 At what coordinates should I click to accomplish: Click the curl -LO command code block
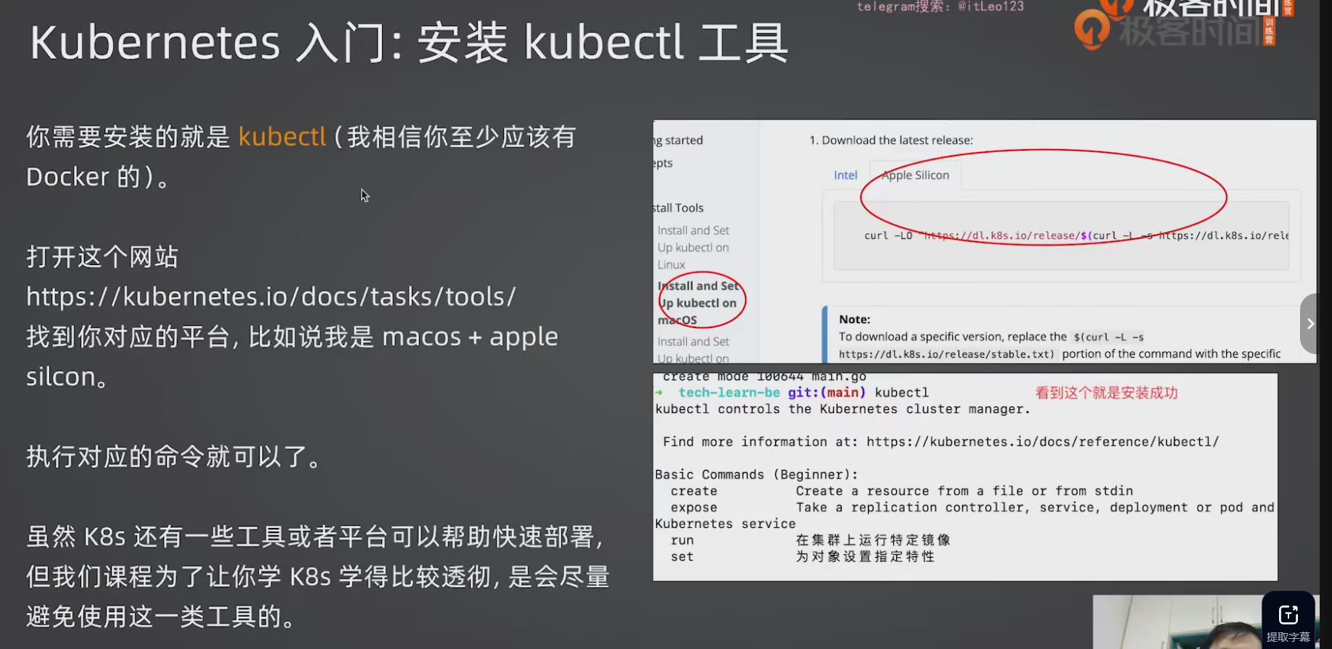click(x=1062, y=236)
